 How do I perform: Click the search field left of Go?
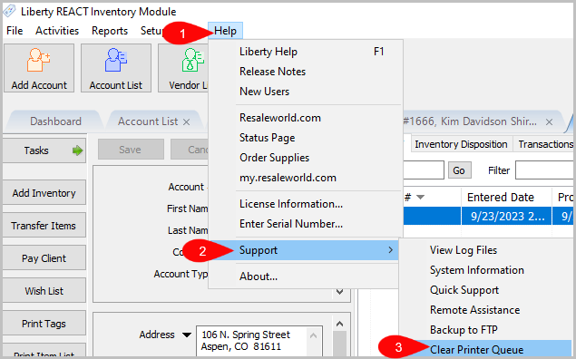424,170
